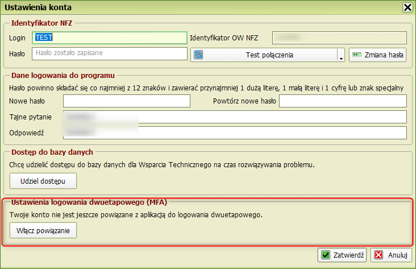Image resolution: width=416 pixels, height=269 pixels.
Task: Click the Identyfikator NFZ group header
Action: tap(42, 23)
